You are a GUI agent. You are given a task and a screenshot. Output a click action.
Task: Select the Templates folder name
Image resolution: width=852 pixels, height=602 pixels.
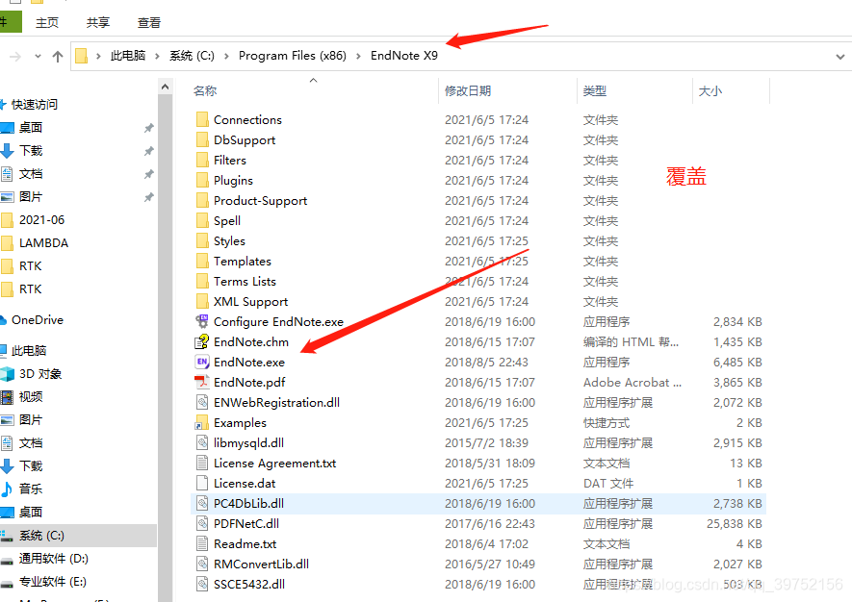click(x=243, y=262)
